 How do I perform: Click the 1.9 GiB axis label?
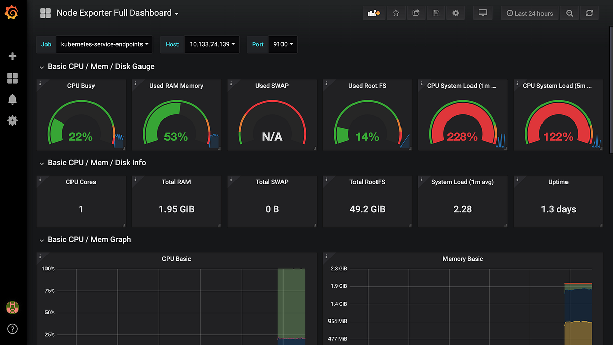[x=339, y=286]
